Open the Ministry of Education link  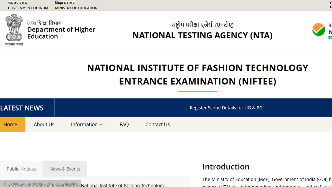76,6
